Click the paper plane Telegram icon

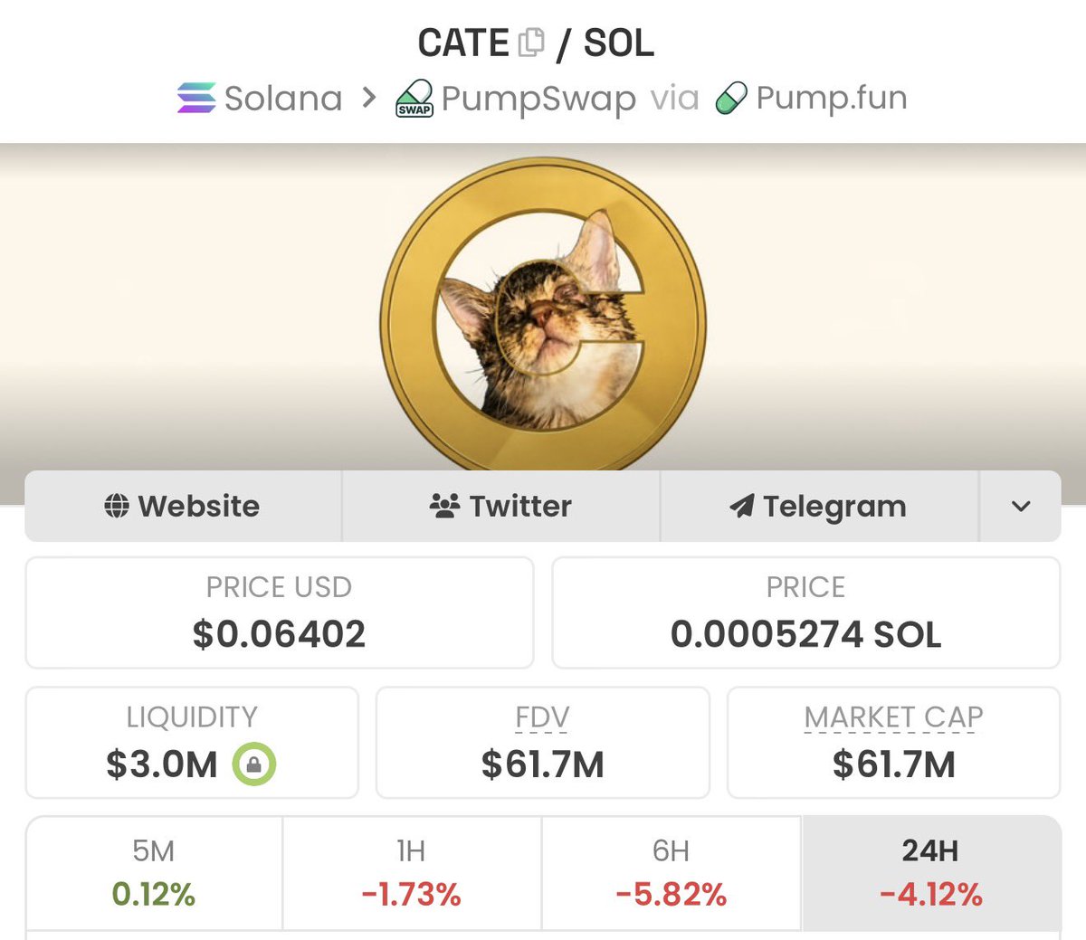[742, 506]
